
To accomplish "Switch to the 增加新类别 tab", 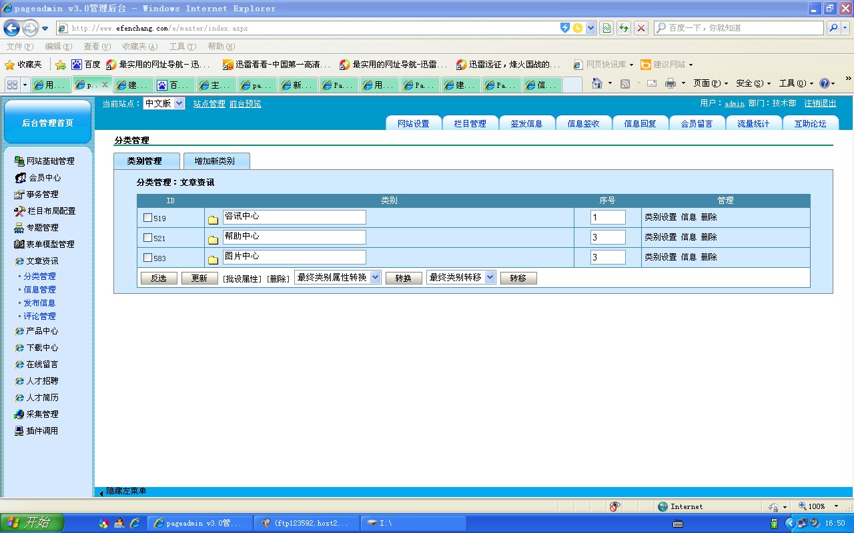I will click(x=214, y=161).
